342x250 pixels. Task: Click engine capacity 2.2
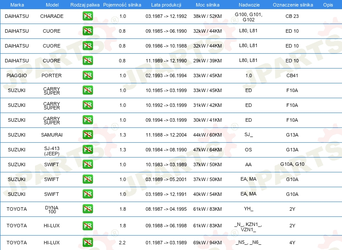tap(122, 243)
